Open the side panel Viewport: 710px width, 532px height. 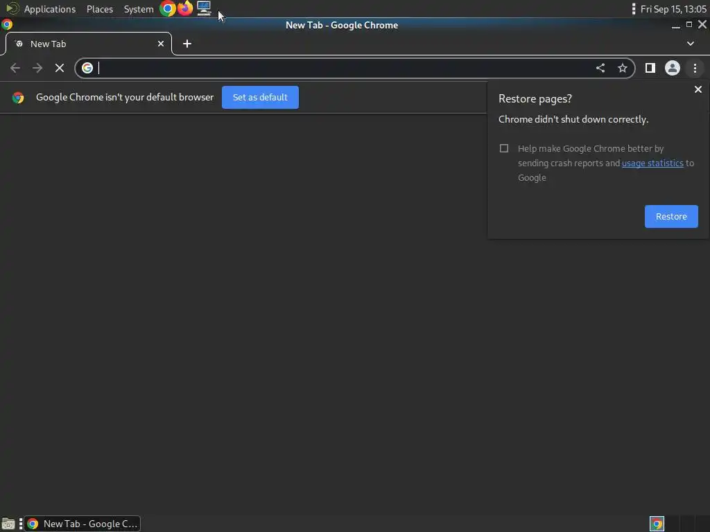(650, 69)
